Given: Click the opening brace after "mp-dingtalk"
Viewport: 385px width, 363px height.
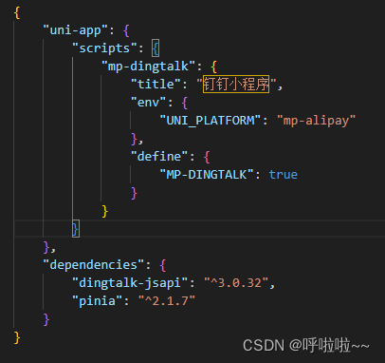Looking at the screenshot, I should (x=213, y=67).
